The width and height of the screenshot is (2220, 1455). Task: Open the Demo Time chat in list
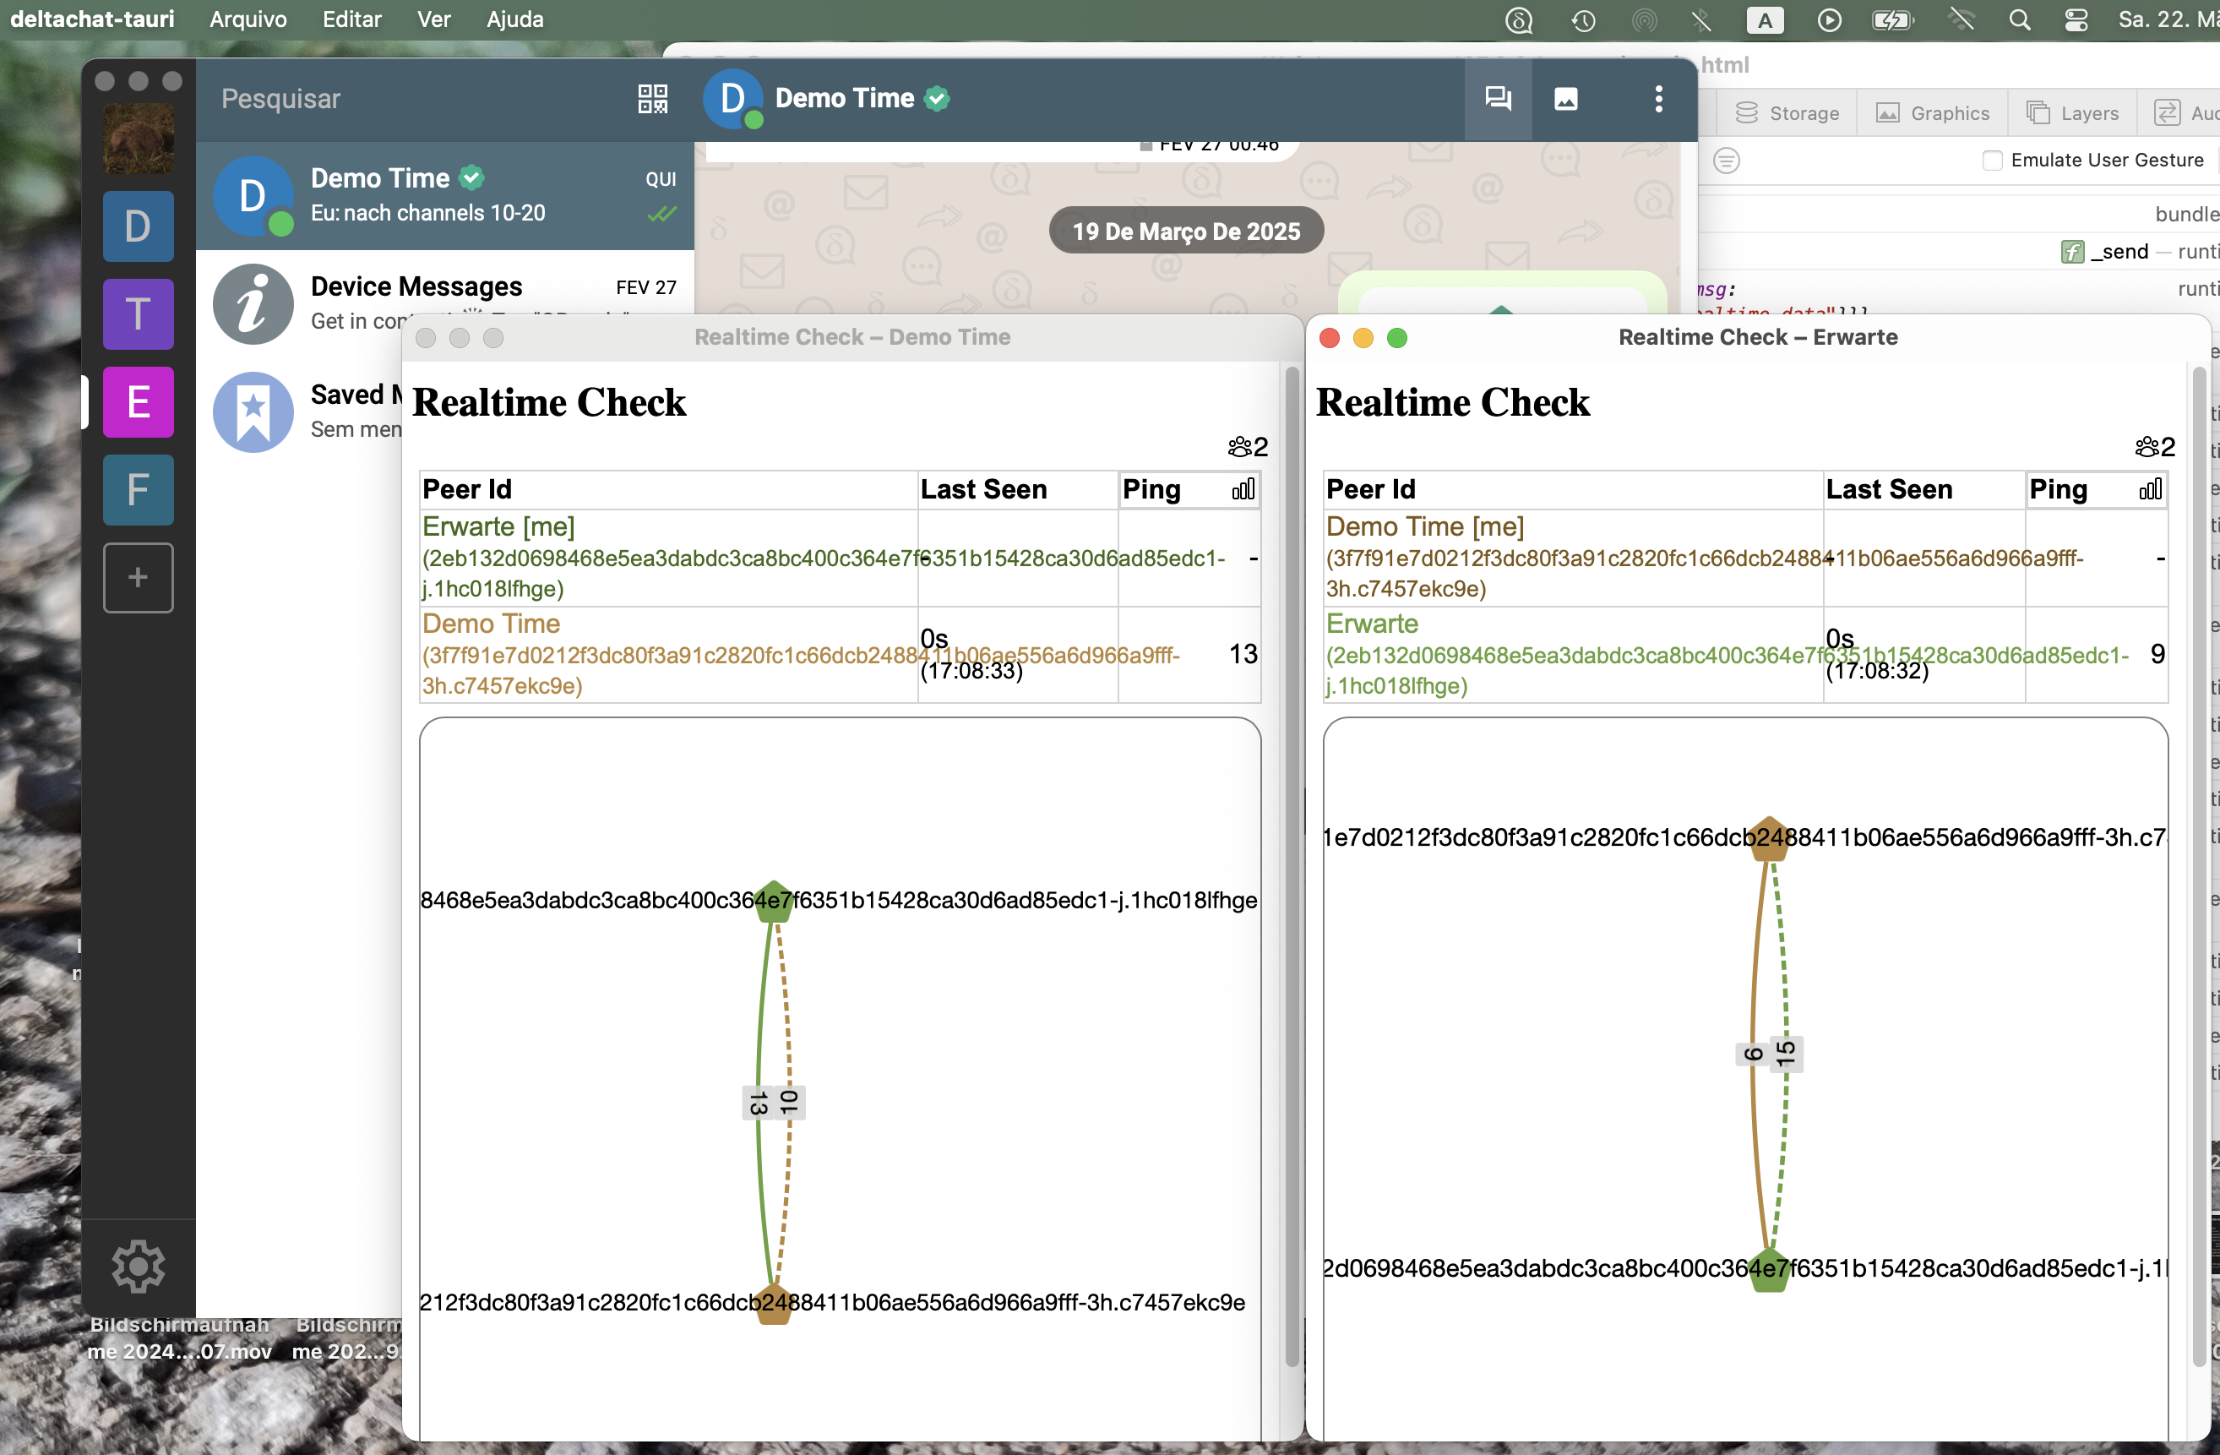(445, 196)
